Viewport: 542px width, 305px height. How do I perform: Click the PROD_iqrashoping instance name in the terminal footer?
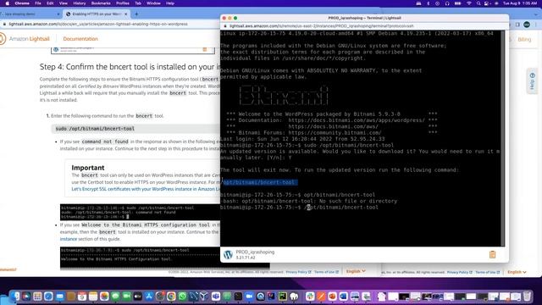tap(255, 252)
